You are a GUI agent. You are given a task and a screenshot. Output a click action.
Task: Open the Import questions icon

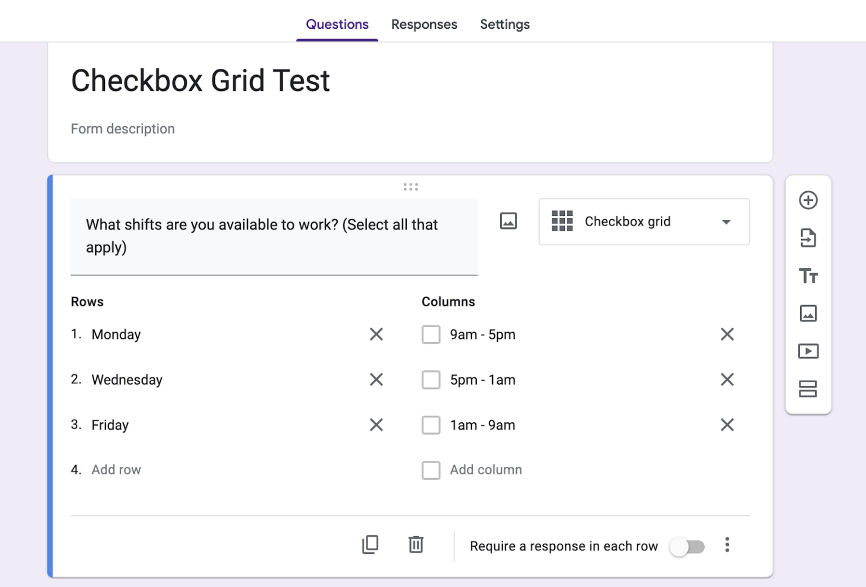808,238
